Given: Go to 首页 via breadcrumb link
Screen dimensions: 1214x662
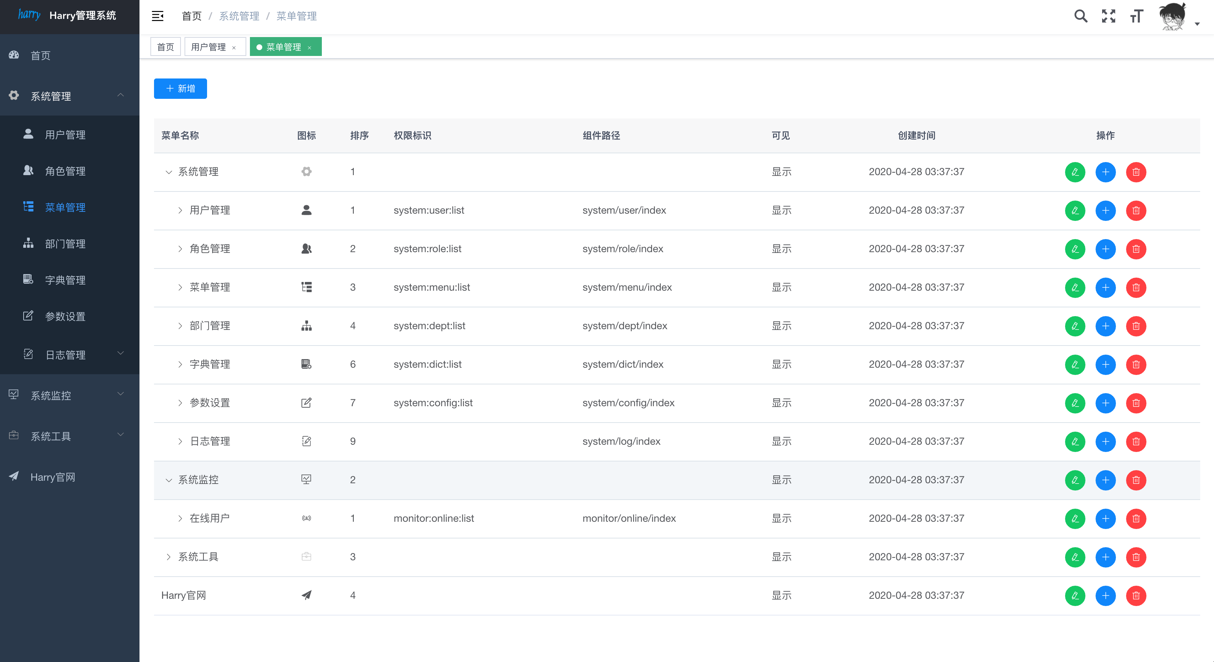Looking at the screenshot, I should [x=191, y=16].
